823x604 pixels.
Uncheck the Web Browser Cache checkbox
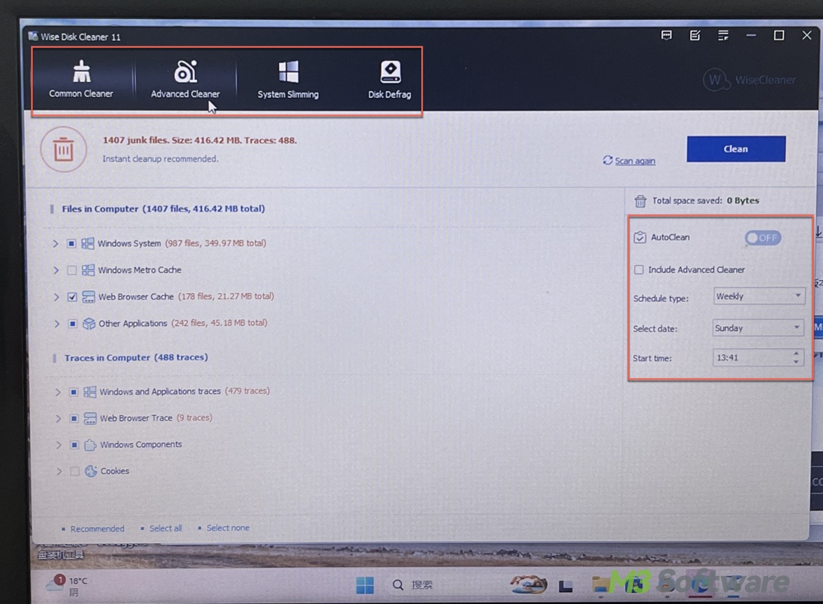pos(72,297)
